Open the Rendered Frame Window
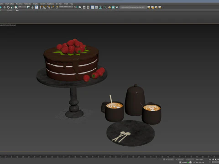219x164 pixels. [113, 7]
